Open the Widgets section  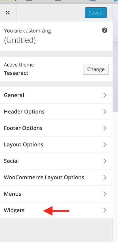tap(56, 210)
